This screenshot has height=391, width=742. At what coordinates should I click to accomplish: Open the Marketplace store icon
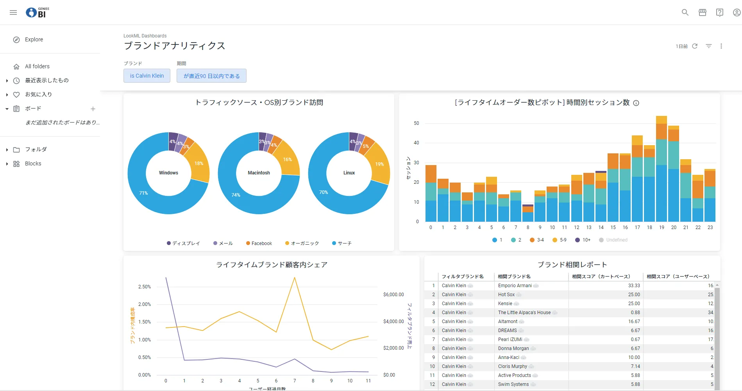(x=702, y=12)
